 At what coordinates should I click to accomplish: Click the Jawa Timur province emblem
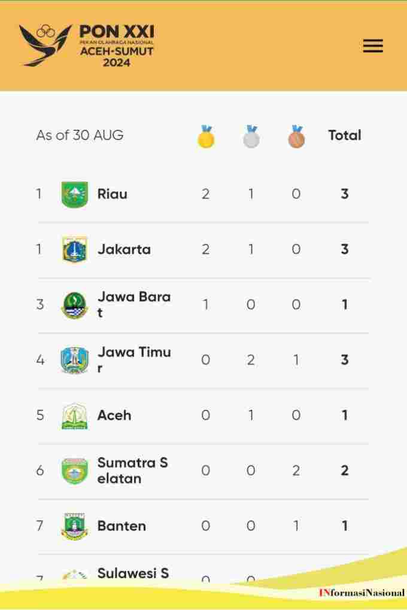pos(75,360)
